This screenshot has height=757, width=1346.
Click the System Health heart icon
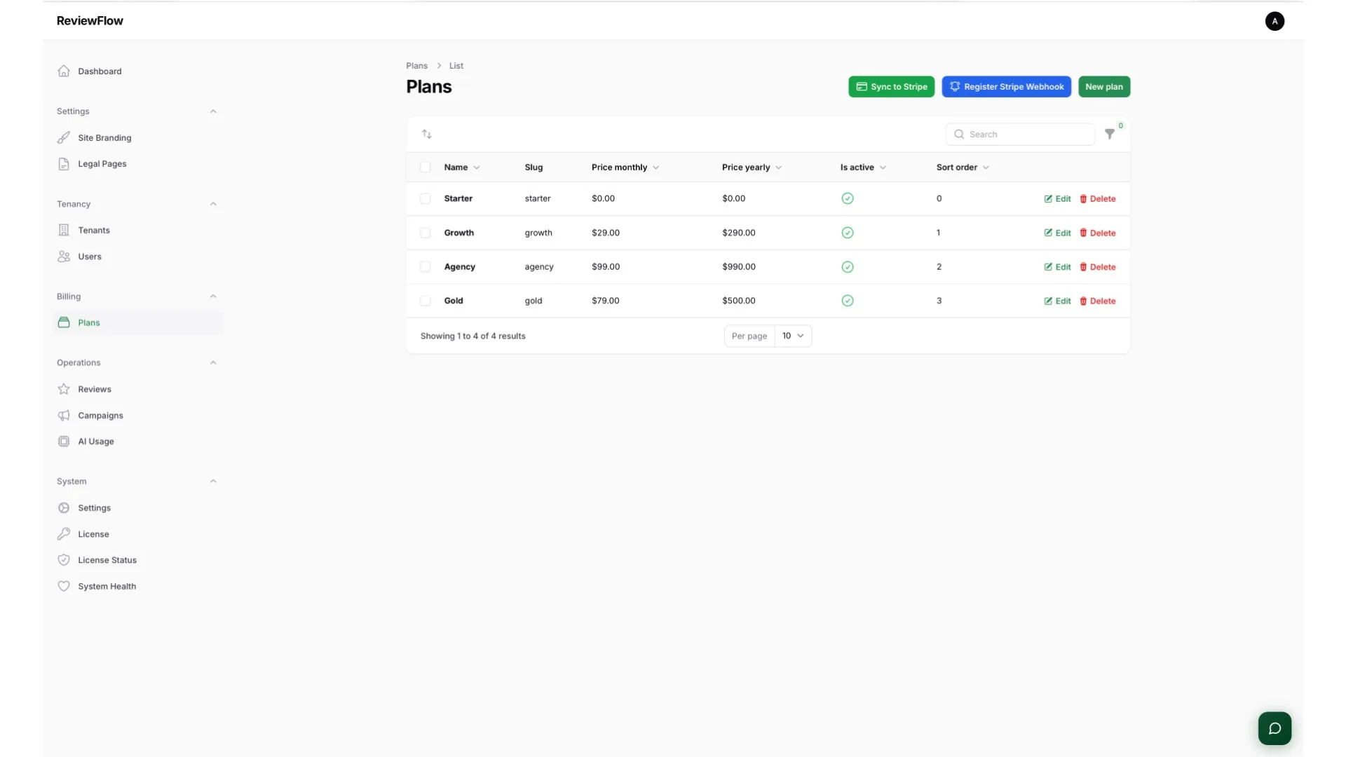64,586
